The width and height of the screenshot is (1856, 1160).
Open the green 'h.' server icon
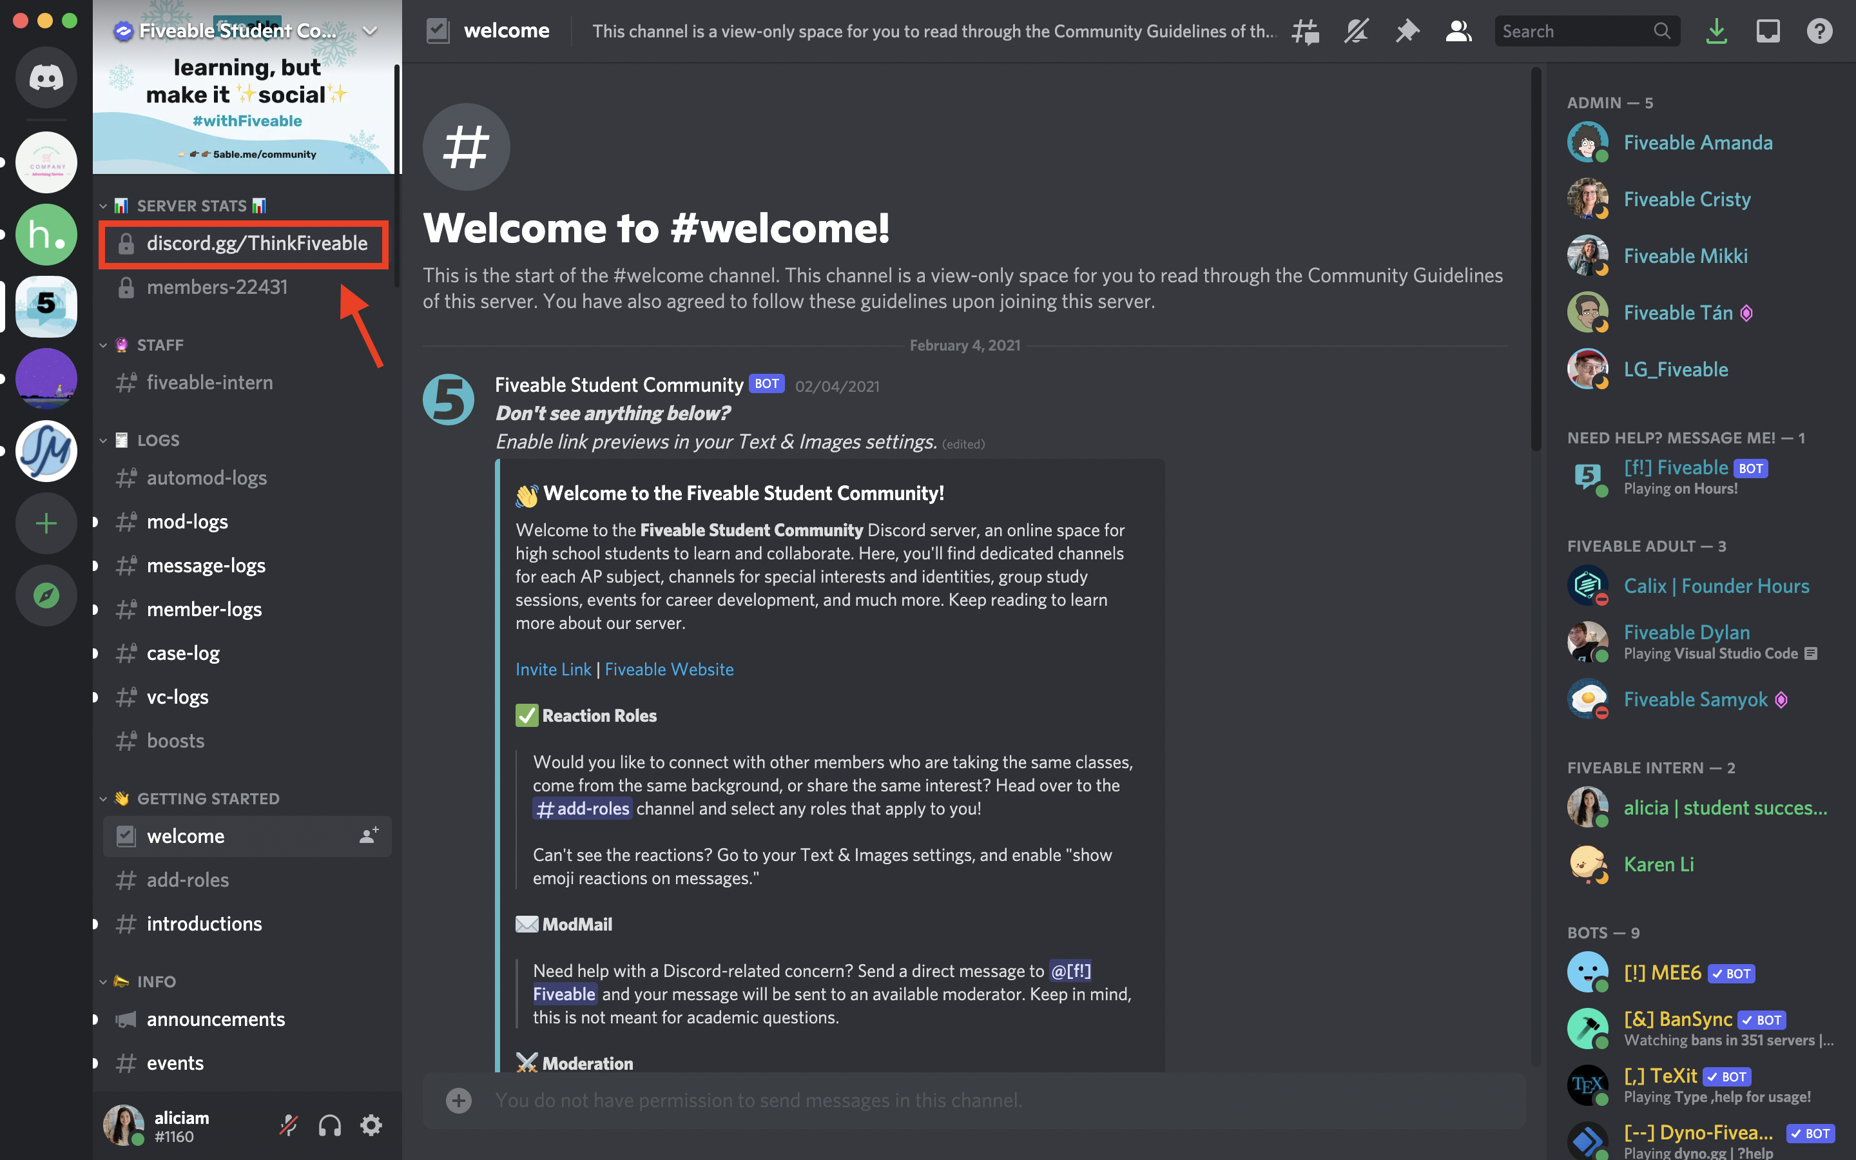click(46, 234)
